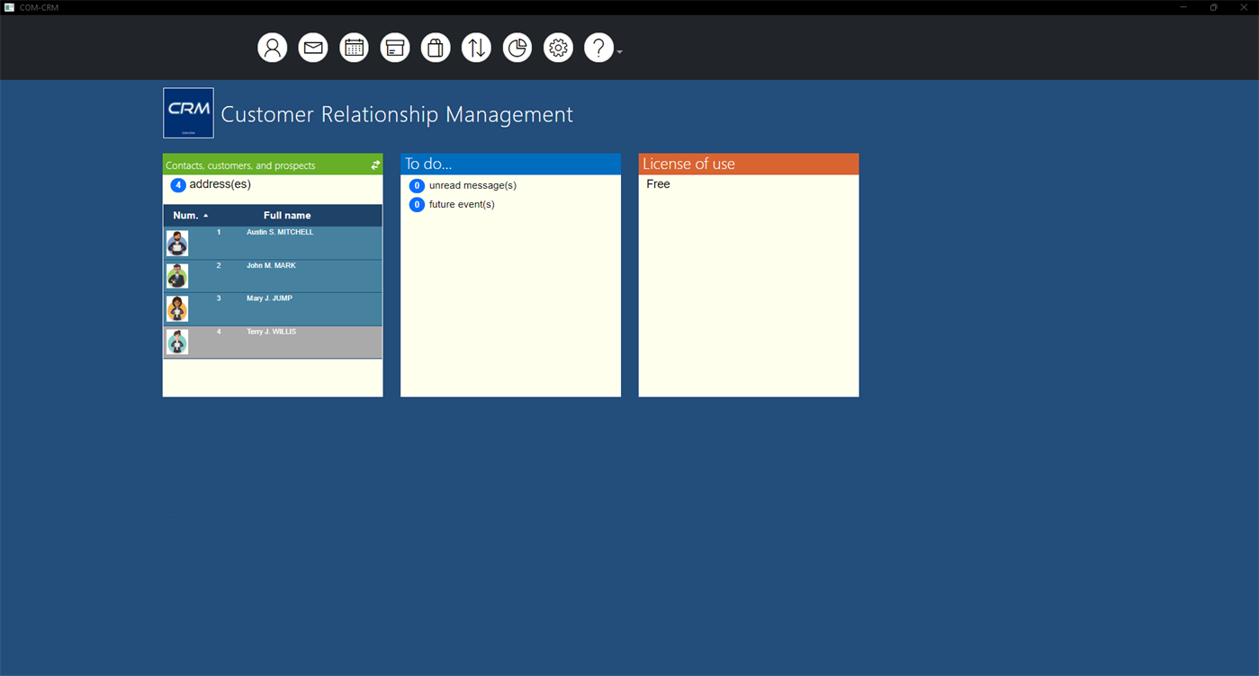Screen dimensions: 1259x676
Task: Click the future events counter badge
Action: [x=417, y=204]
